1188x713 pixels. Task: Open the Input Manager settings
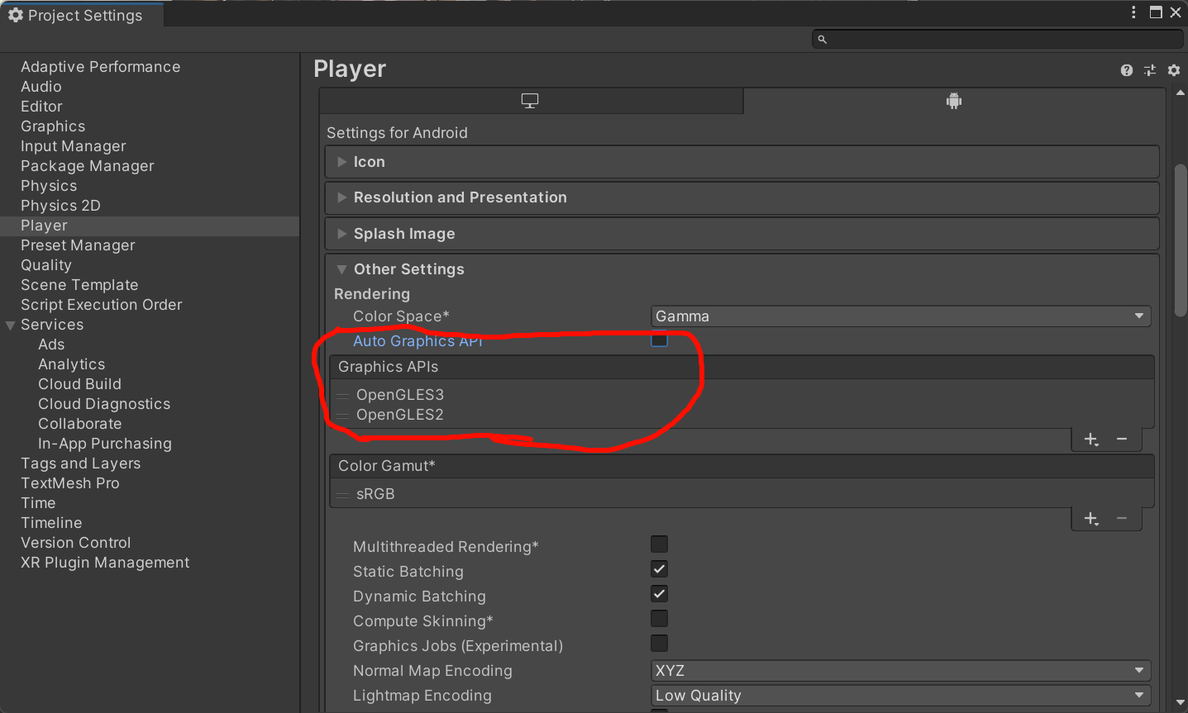pyautogui.click(x=74, y=146)
